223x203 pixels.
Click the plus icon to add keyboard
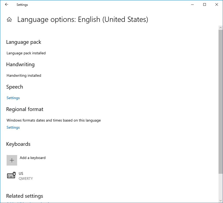coord(12,160)
